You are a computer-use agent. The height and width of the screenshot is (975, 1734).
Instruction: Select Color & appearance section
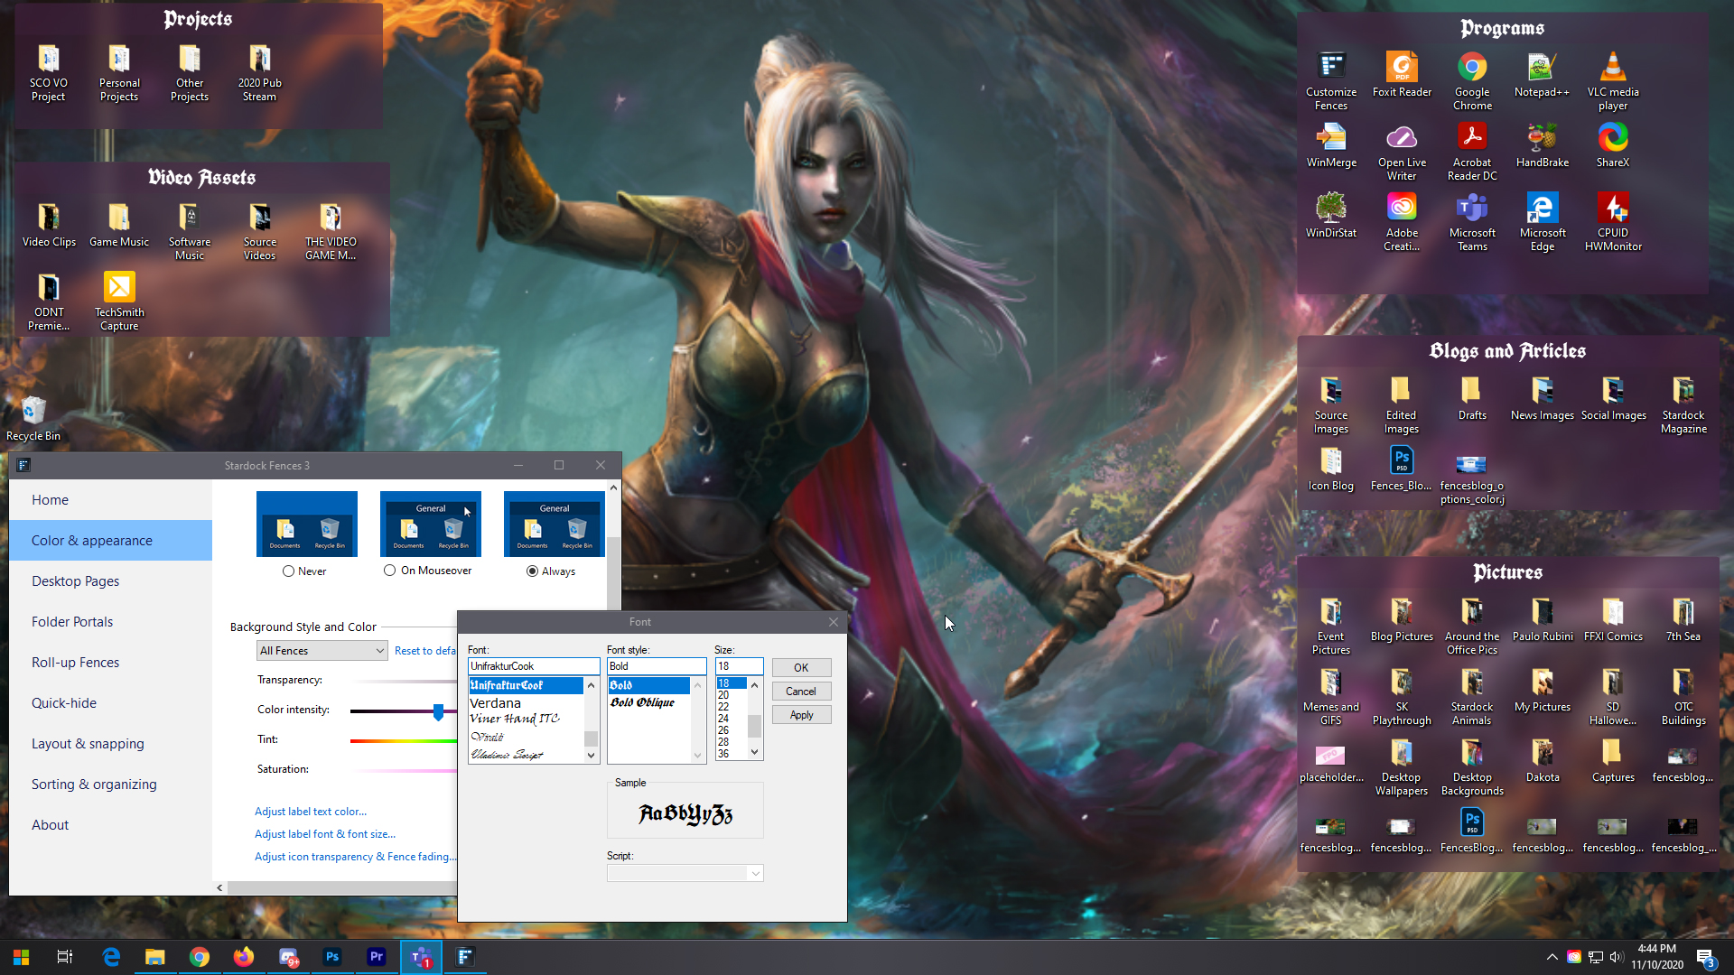(110, 541)
